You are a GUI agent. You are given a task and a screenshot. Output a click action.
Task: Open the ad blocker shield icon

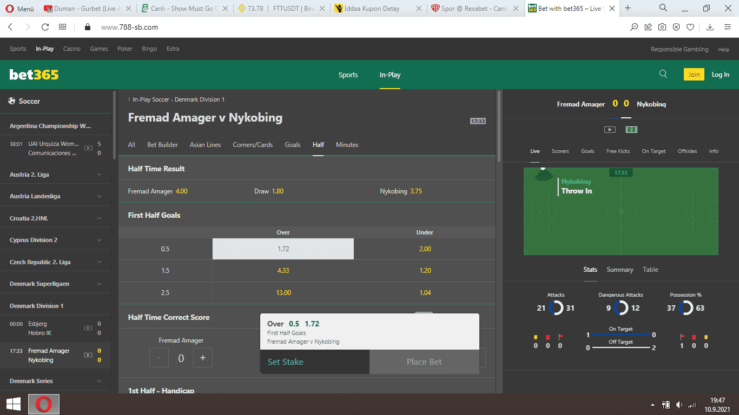click(676, 27)
